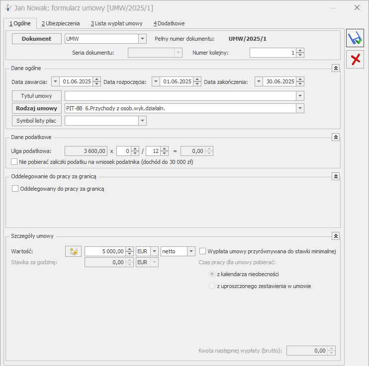The height and width of the screenshot is (366, 369).
Task: Collapse the Oddelegowanie do pracy za granicą section
Action: pos(336,176)
